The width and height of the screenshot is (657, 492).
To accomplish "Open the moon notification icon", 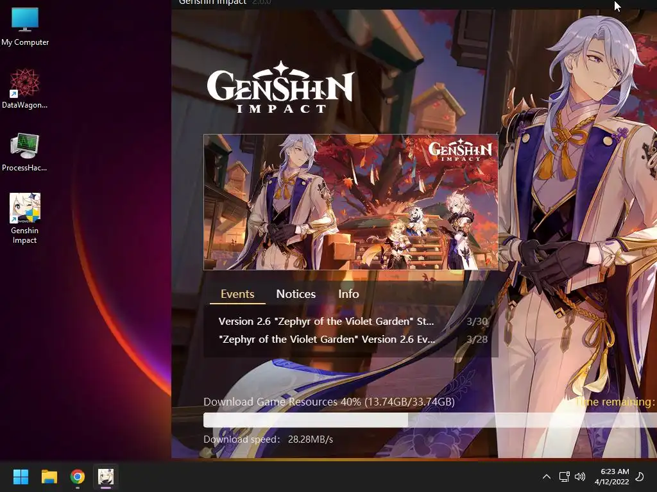I will [x=640, y=477].
